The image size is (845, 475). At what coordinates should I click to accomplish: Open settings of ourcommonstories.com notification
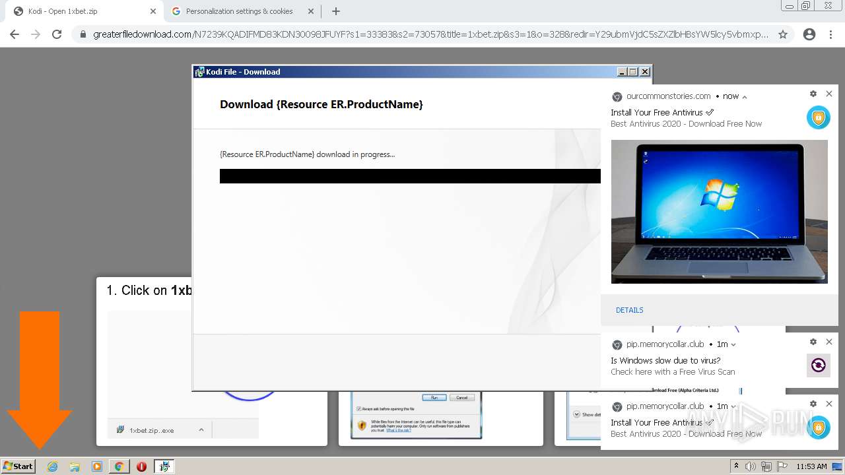pos(813,94)
